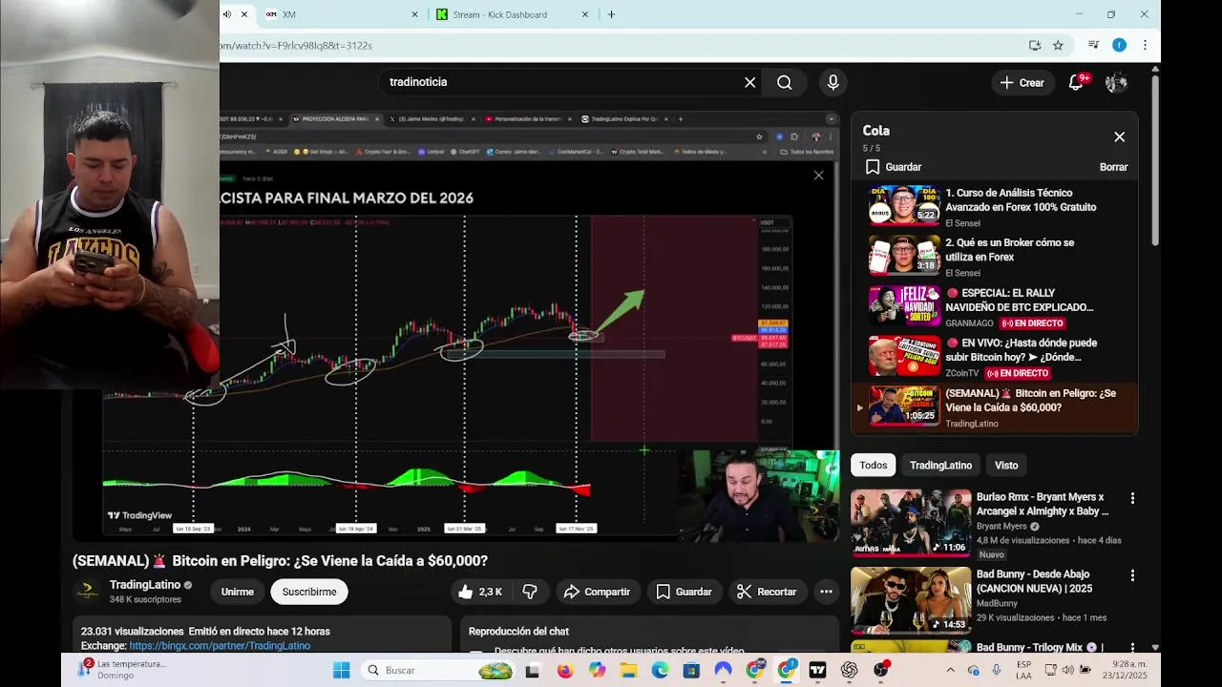Open the three-dot more actions menu under video
This screenshot has width=1222, height=687.
coord(826,592)
